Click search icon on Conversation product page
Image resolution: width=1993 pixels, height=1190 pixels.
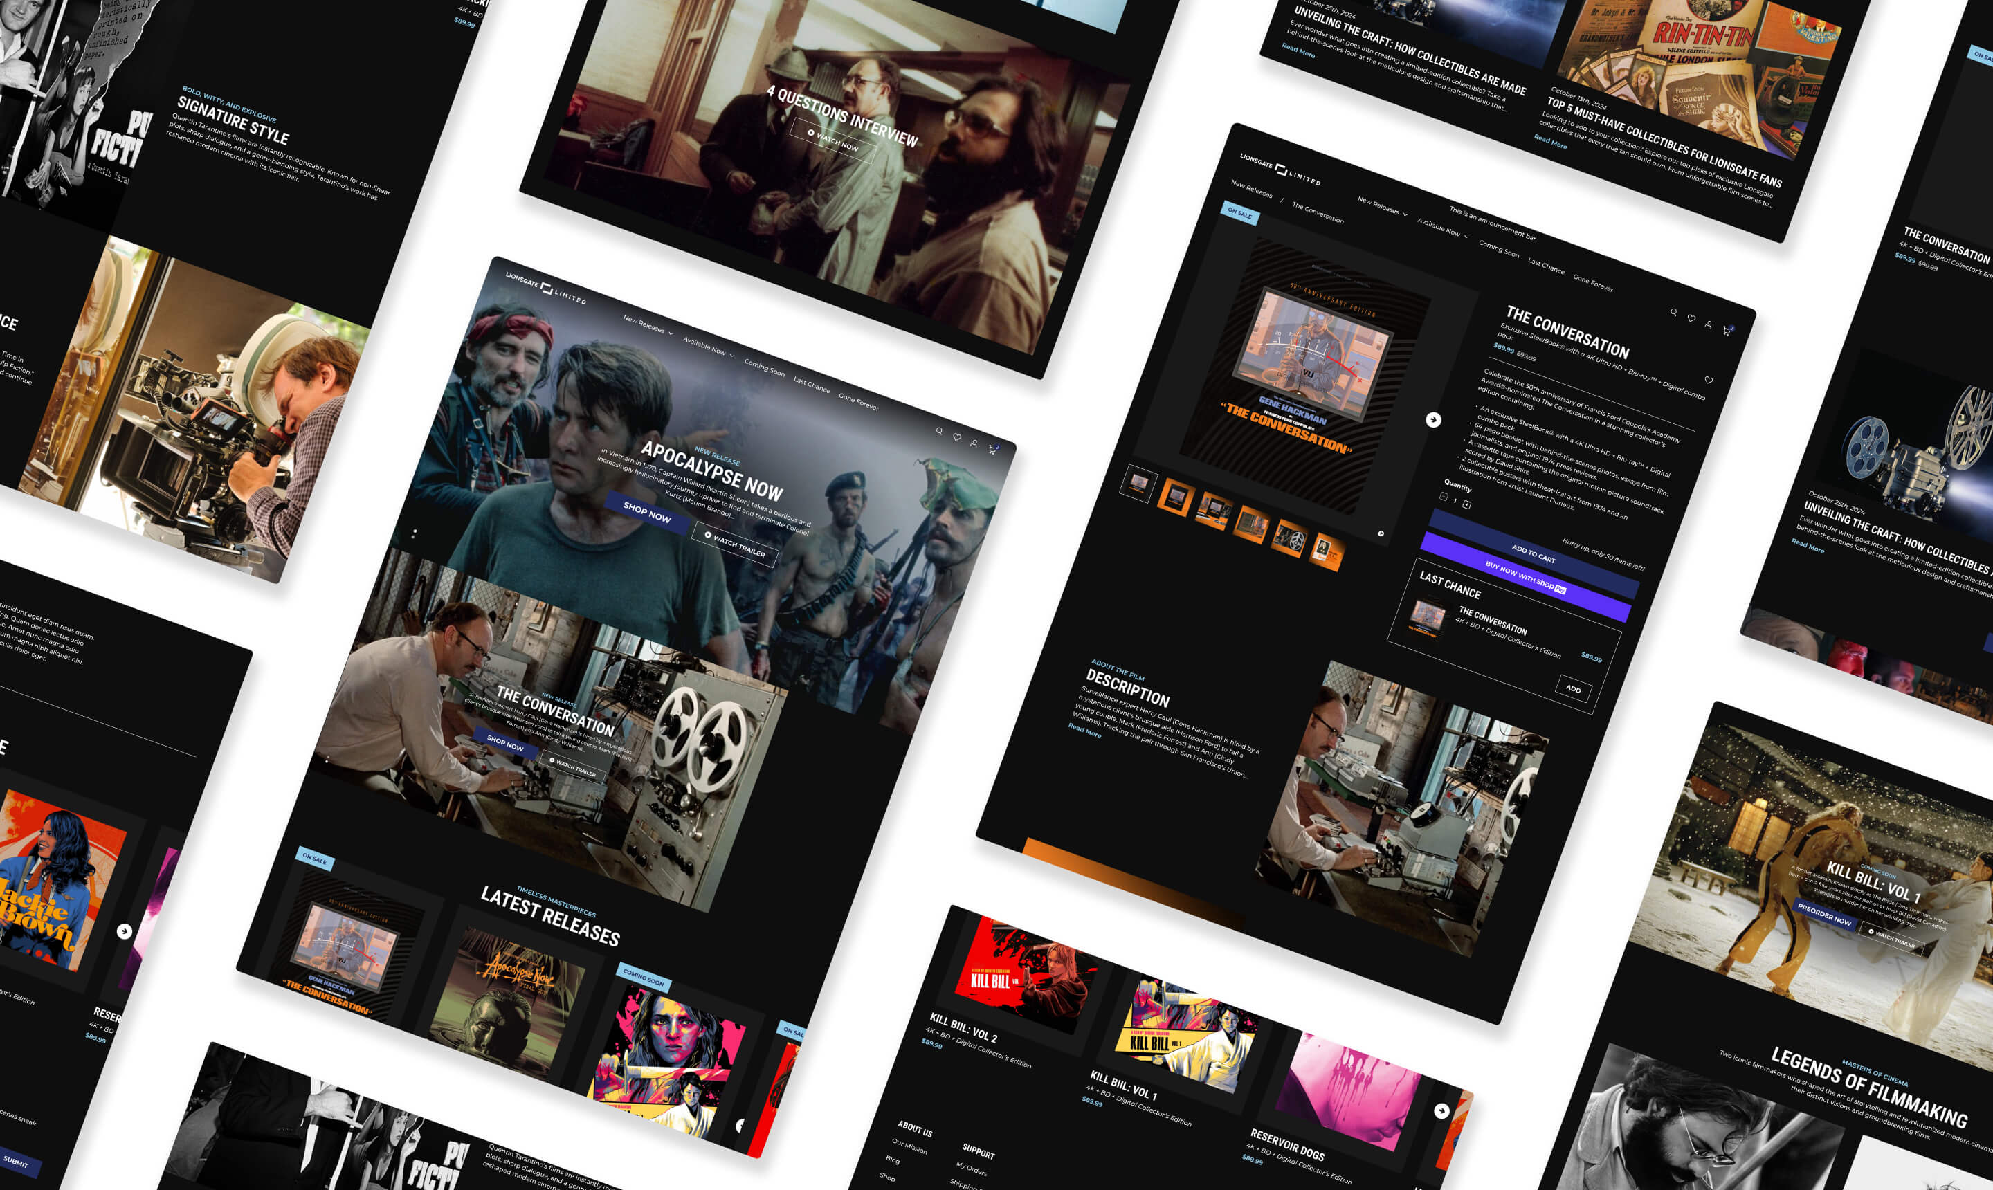pos(1674,313)
